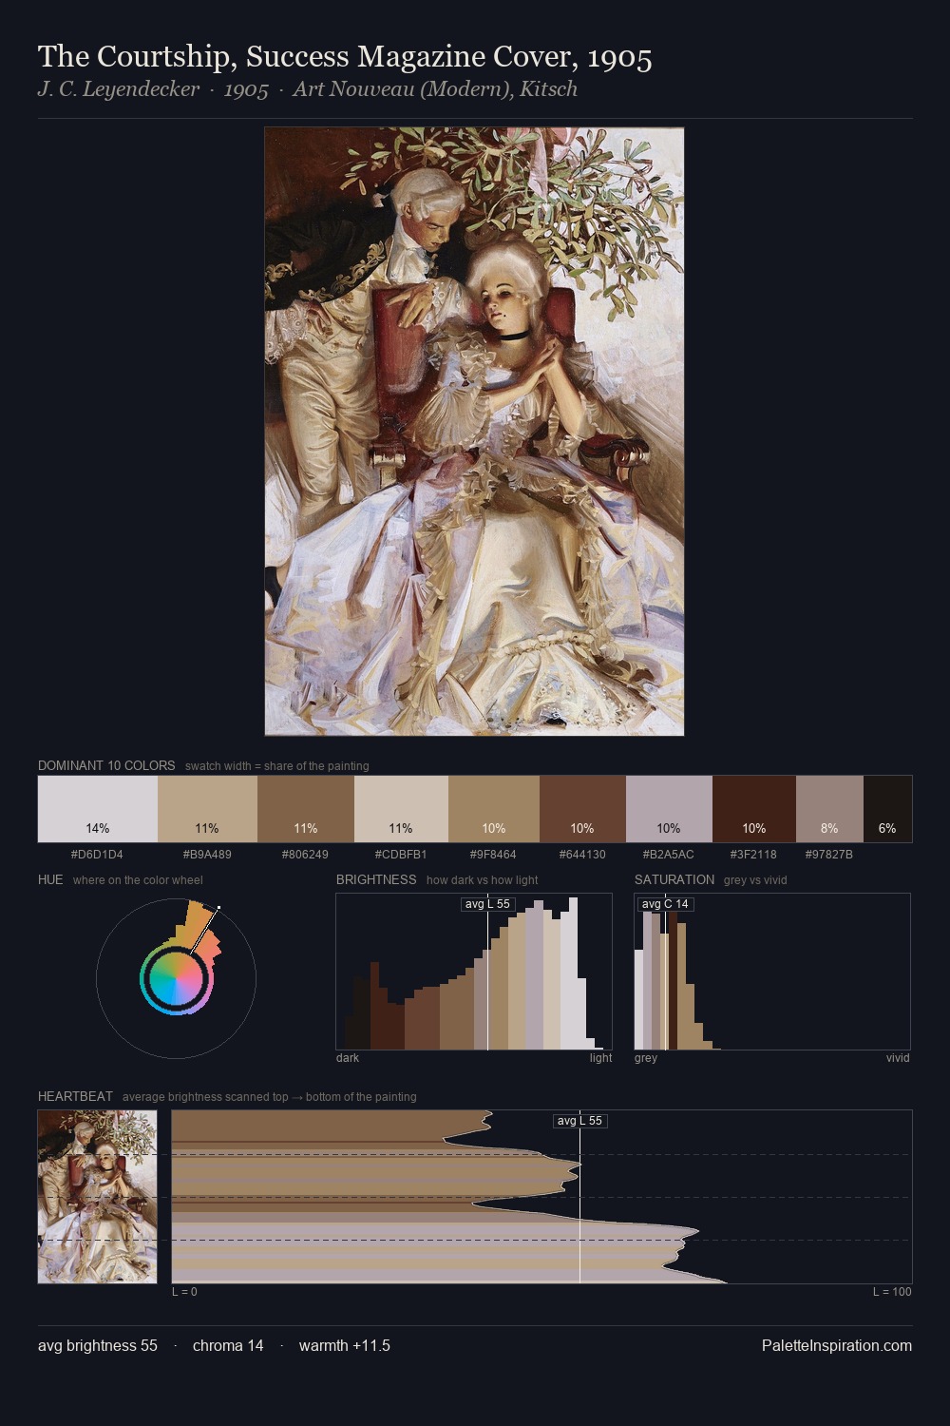Click the hex code #9F8464 text

(x=493, y=855)
